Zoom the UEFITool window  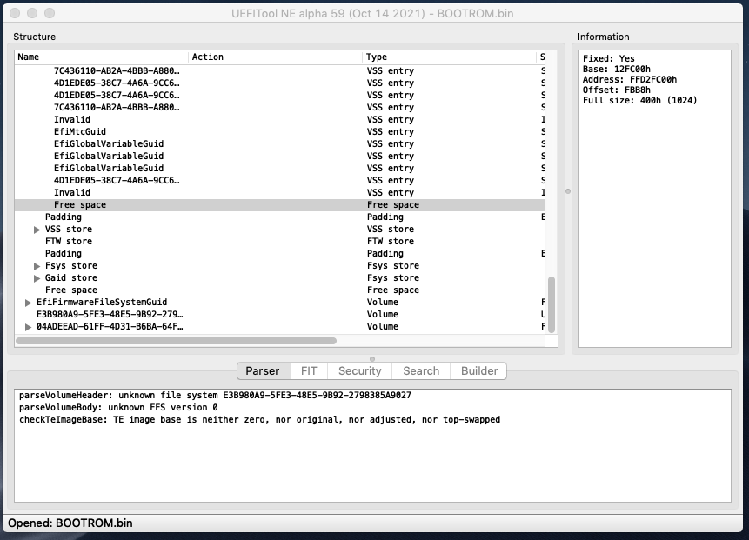coord(50,13)
